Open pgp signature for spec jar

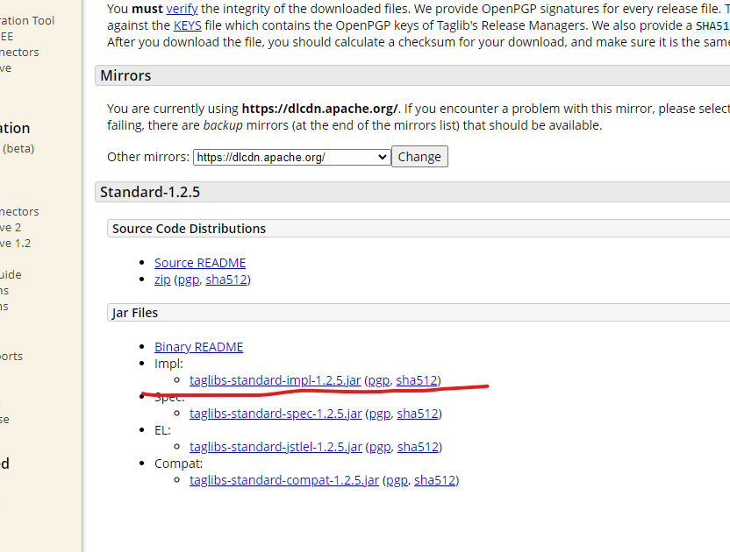coord(379,414)
